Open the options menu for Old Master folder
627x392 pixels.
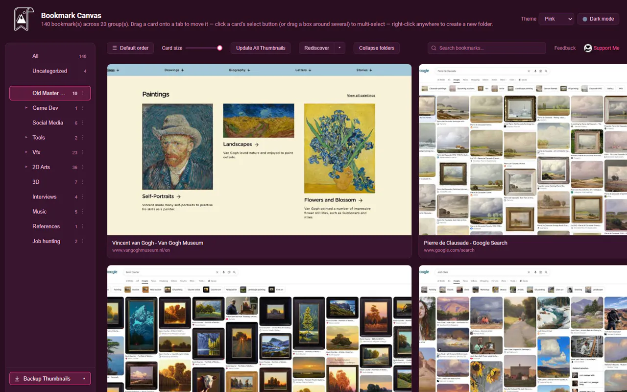point(82,93)
